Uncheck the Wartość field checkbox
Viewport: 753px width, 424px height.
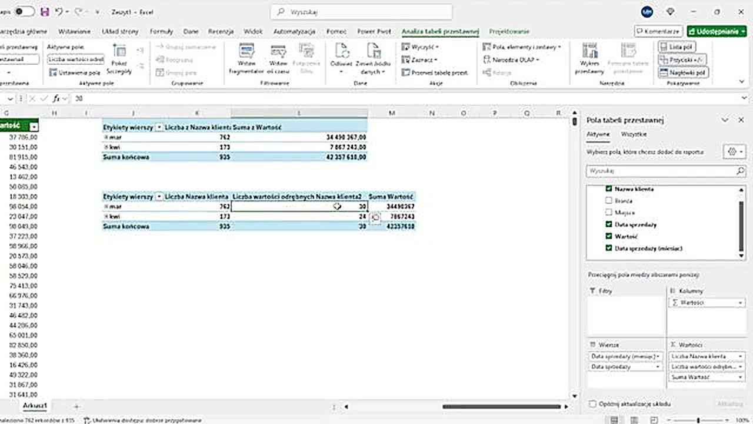coord(609,236)
